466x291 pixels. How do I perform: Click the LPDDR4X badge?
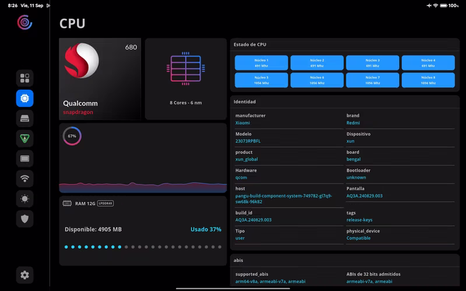click(105, 203)
